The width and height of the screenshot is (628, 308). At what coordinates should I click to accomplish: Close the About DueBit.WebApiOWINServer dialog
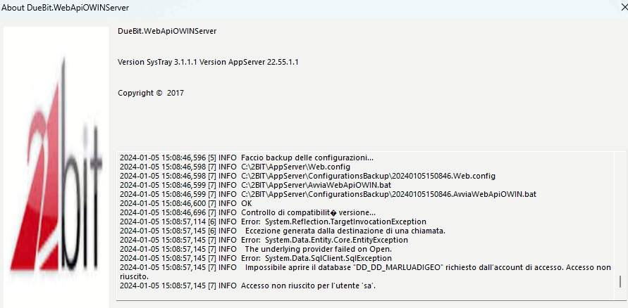pos(624,8)
